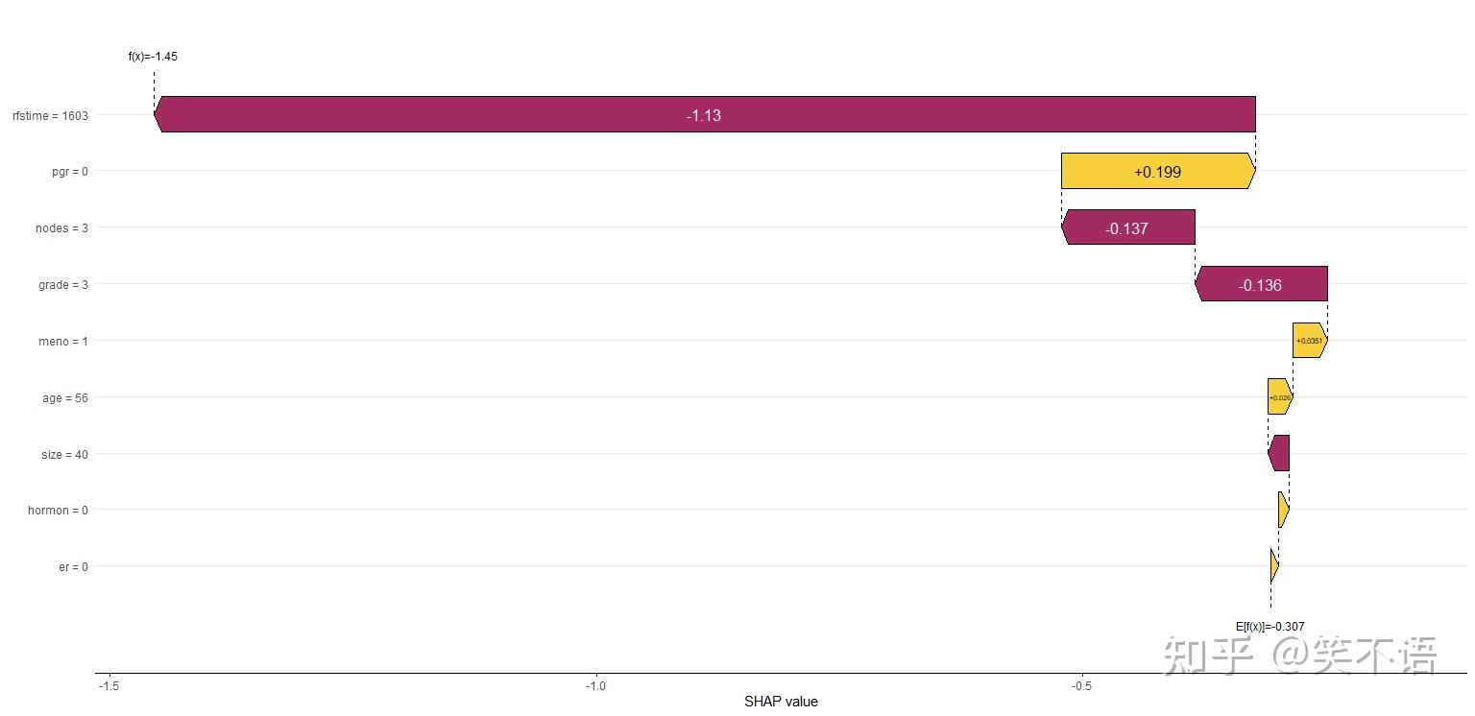Viewport: 1475px width, 716px height.
Task: Click the "pgr = 0" axis label
Action: [70, 172]
